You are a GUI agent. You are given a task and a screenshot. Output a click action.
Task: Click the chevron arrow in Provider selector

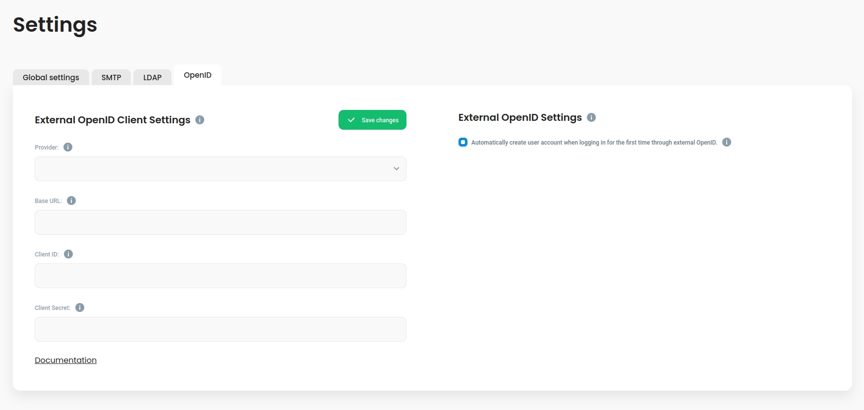[397, 169]
